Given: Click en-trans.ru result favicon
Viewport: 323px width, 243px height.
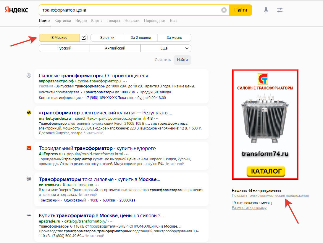Looking at the screenshot, I should click(29, 179).
